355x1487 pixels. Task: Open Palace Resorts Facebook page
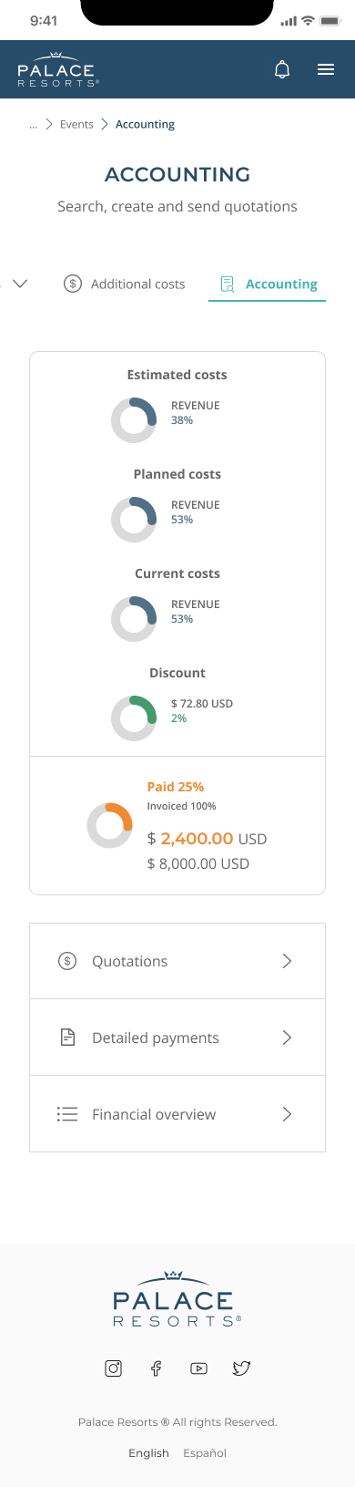(156, 1368)
